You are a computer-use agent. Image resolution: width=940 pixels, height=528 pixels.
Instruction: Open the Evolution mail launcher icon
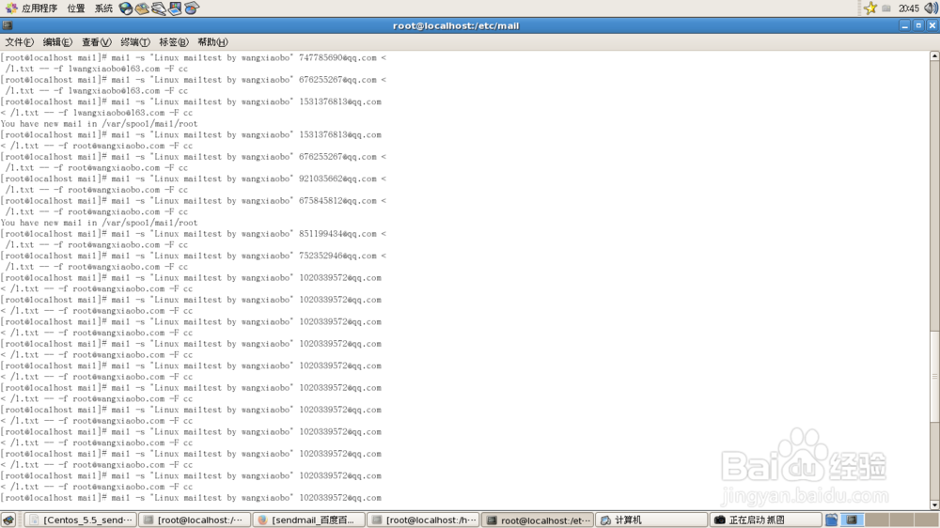(142, 8)
